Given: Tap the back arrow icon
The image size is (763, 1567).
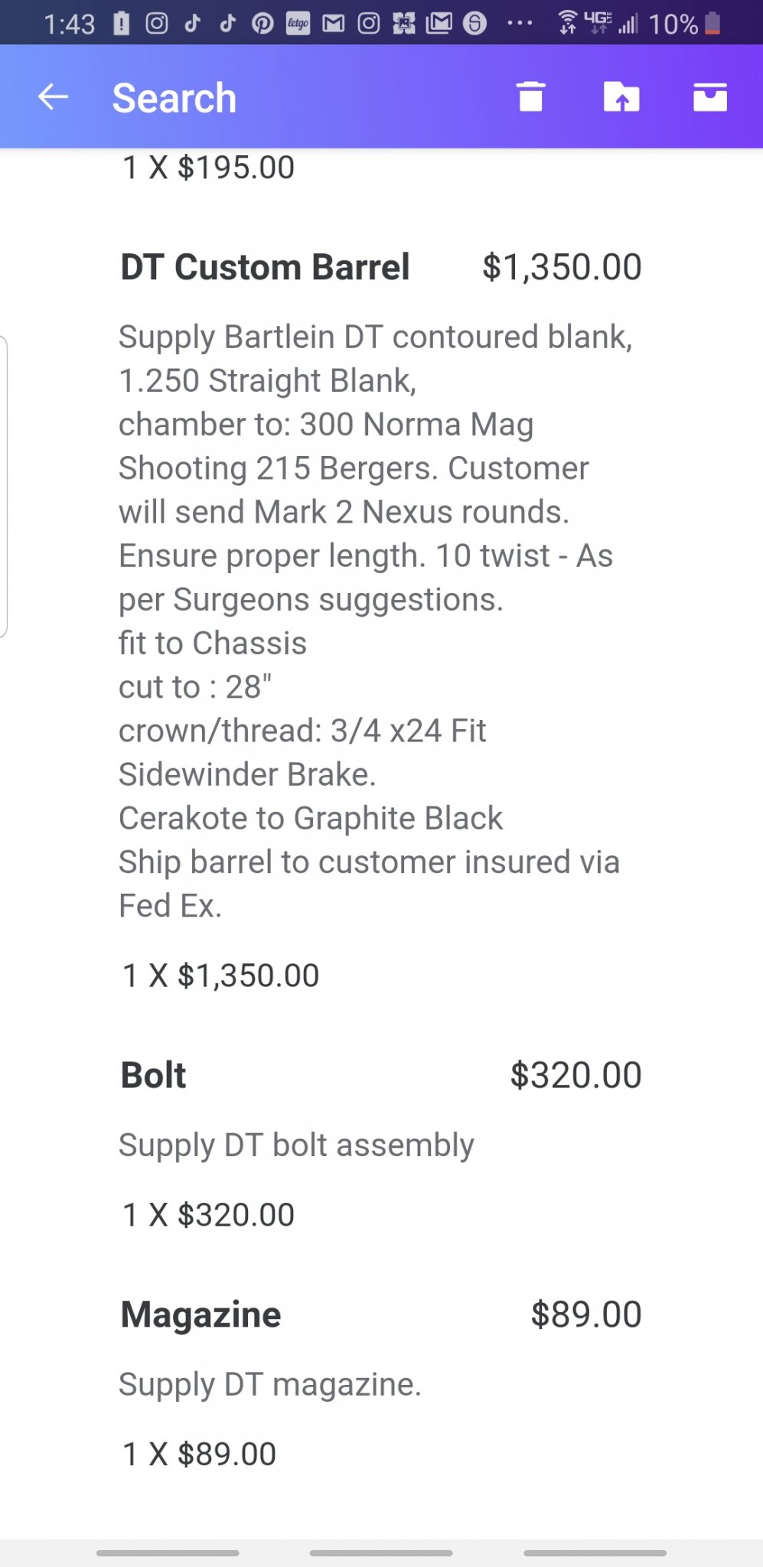Looking at the screenshot, I should pos(53,97).
